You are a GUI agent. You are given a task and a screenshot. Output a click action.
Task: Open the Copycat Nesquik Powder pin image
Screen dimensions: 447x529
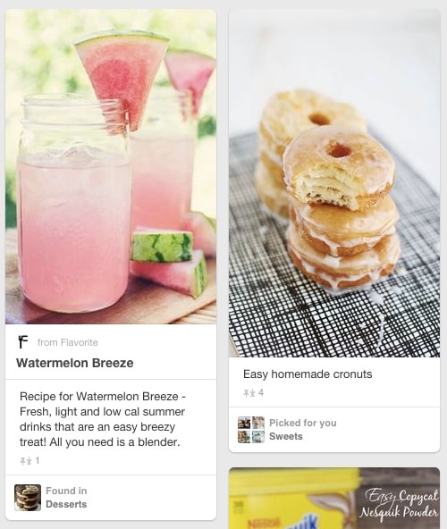click(x=334, y=498)
